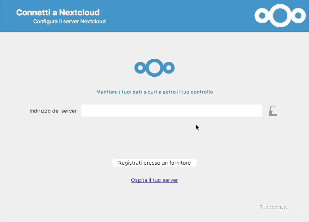Click the blue Nextcloud logo in center
Image resolution: width=309 pixels, height=222 pixels.
pyautogui.click(x=154, y=68)
